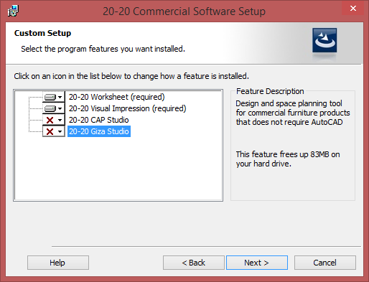The width and height of the screenshot is (369, 282).
Task: Proceed with the Next button
Action: coord(257,263)
